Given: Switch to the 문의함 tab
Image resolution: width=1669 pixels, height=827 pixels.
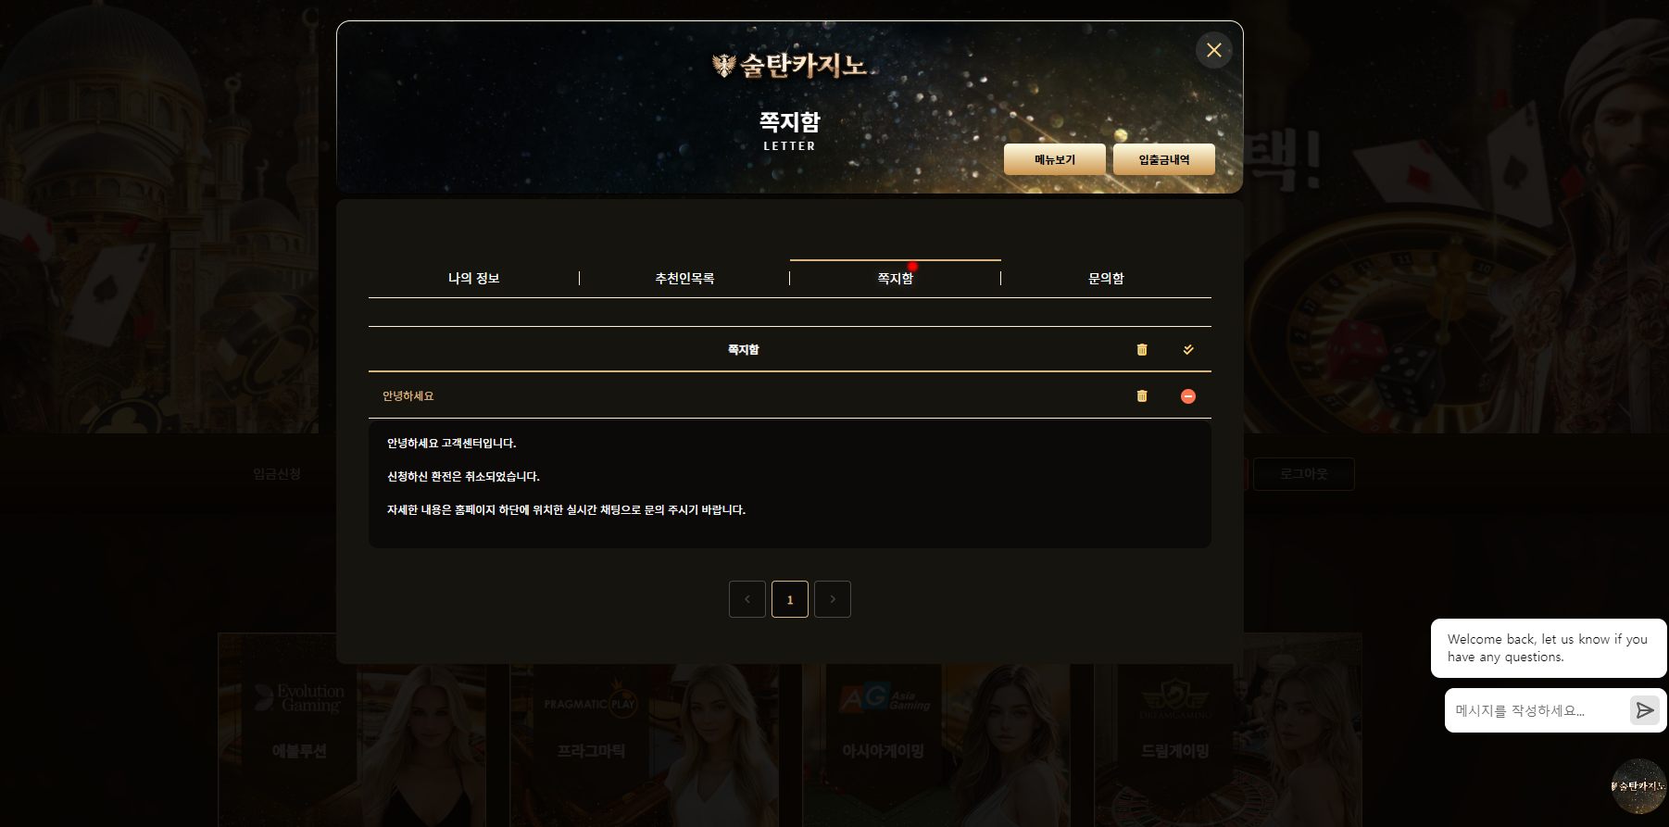Looking at the screenshot, I should tap(1106, 278).
